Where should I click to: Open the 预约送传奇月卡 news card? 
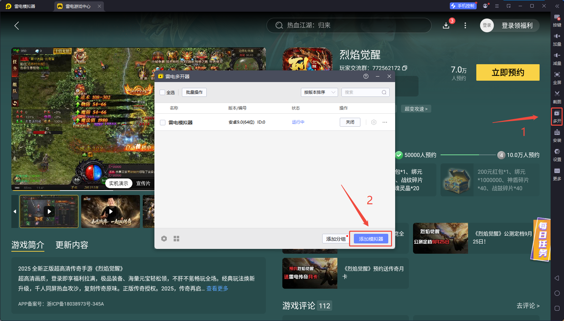coord(346,273)
